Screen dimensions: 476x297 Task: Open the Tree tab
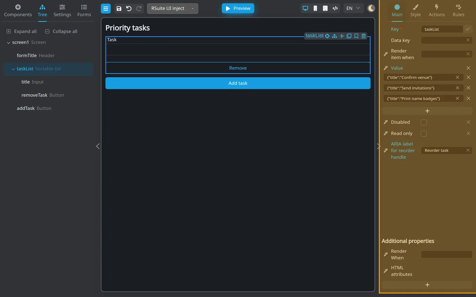(42, 11)
